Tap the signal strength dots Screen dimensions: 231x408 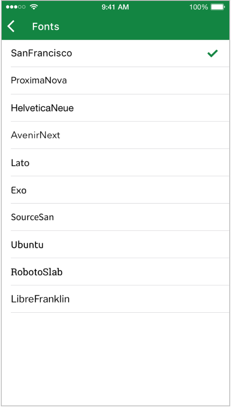pyautogui.click(x=16, y=7)
